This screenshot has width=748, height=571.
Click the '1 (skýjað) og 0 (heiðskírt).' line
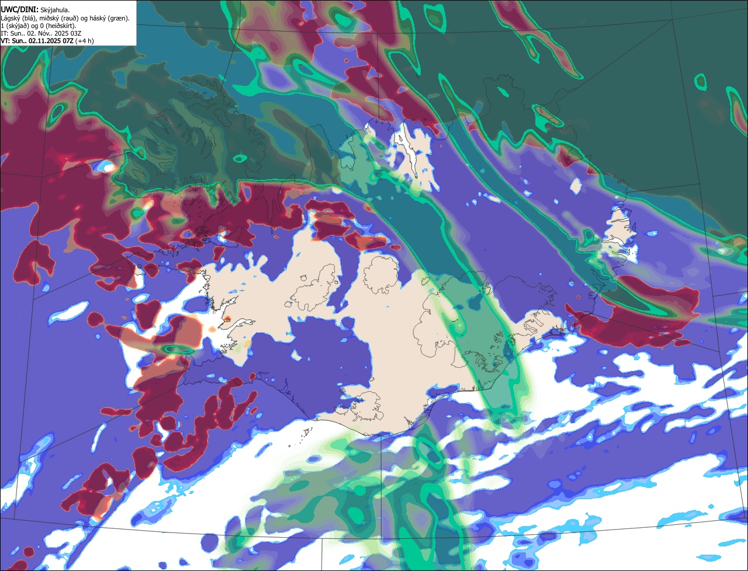click(x=39, y=26)
